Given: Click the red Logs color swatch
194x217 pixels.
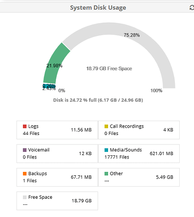Looking at the screenshot, I should pyautogui.click(x=25, y=126).
